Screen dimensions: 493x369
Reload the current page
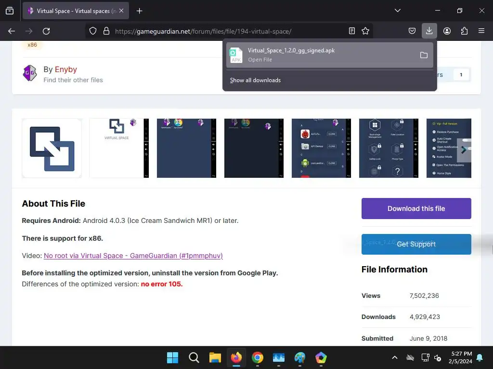[46, 31]
